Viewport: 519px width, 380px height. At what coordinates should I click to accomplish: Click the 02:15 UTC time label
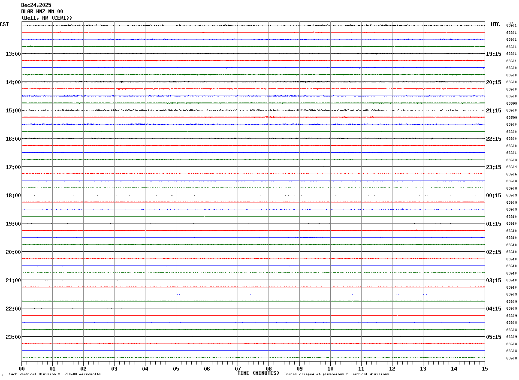coord(493,252)
